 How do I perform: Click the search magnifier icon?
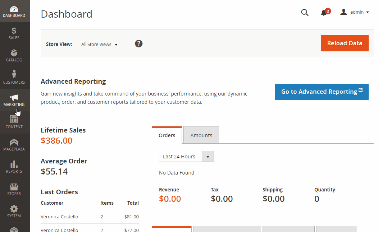coord(305,13)
